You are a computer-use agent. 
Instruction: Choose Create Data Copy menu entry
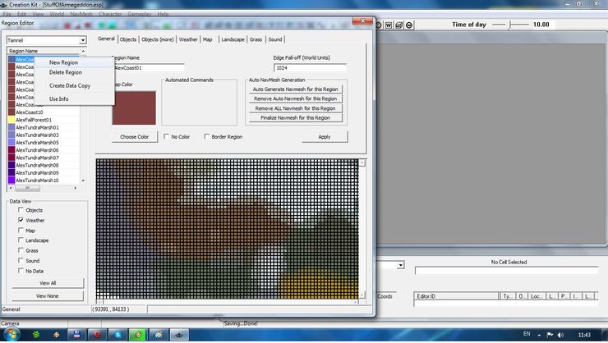(x=69, y=85)
